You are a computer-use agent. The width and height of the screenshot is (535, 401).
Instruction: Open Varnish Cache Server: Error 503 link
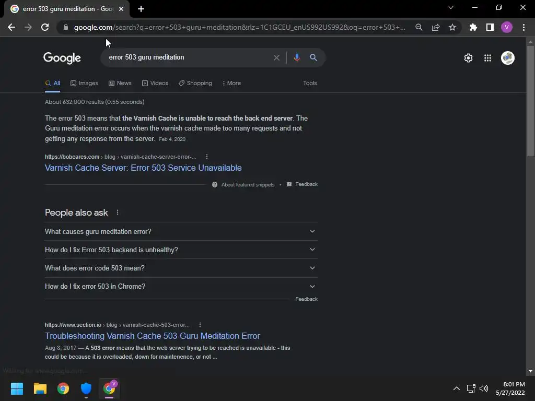coord(143,168)
